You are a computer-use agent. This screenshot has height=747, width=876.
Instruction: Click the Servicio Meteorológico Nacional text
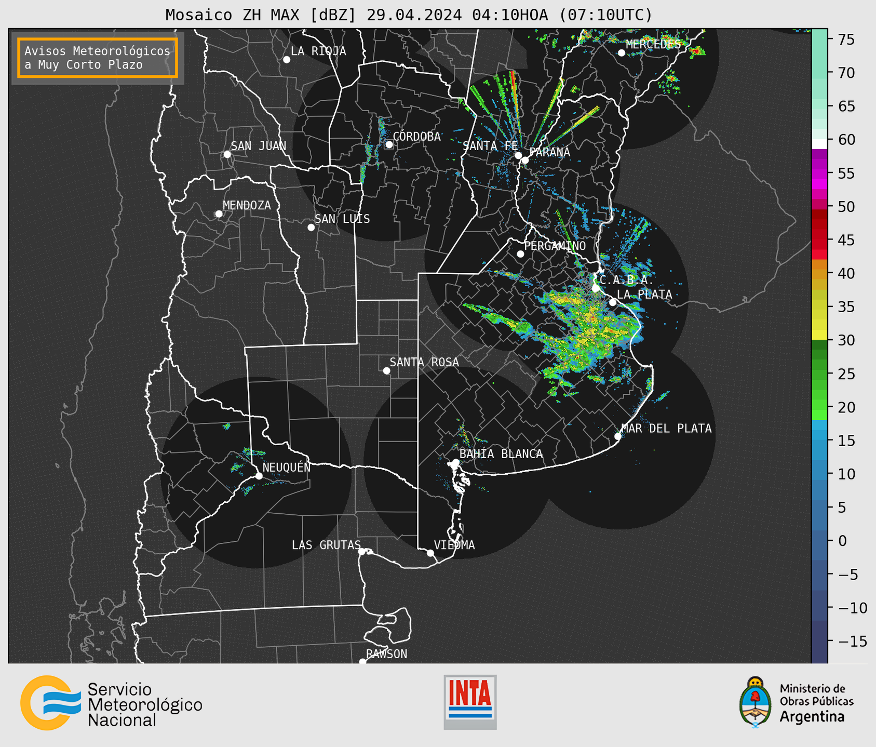[x=144, y=705]
